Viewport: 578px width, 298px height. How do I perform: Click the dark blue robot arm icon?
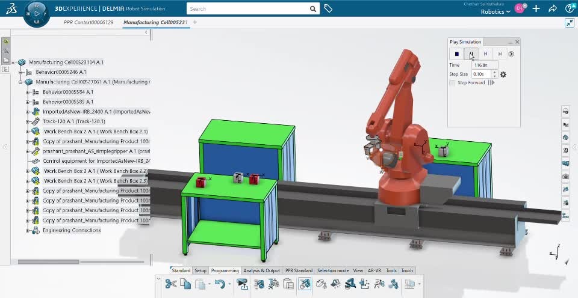350,284
